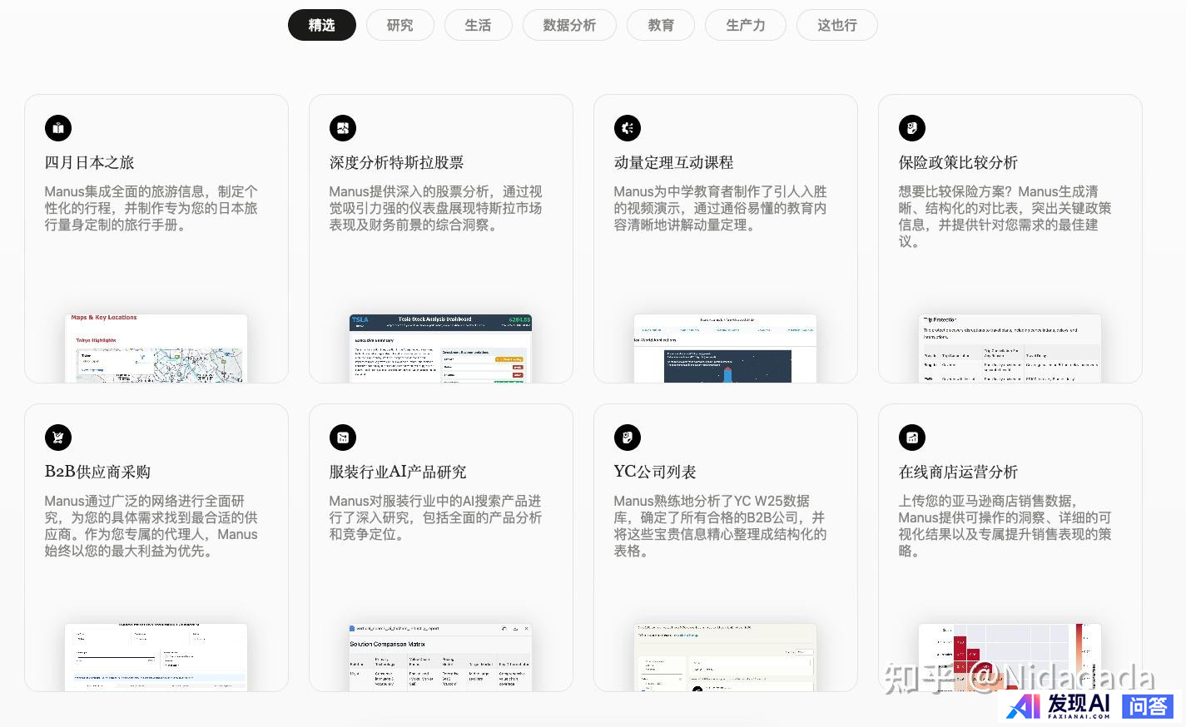Click the YC公司列表 card title
The image size is (1186, 727).
click(655, 472)
